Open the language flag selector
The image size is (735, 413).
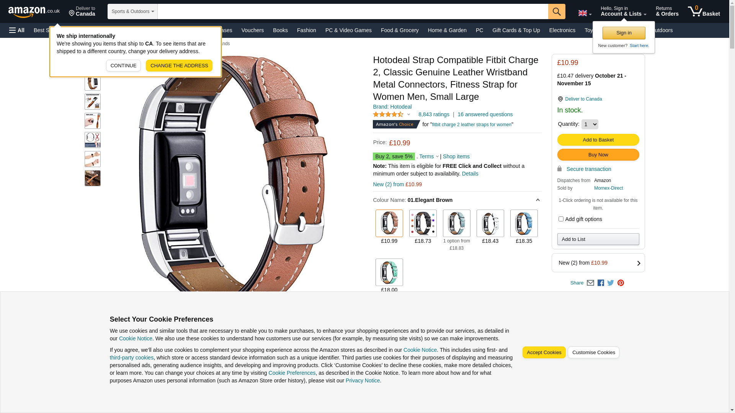tap(585, 13)
